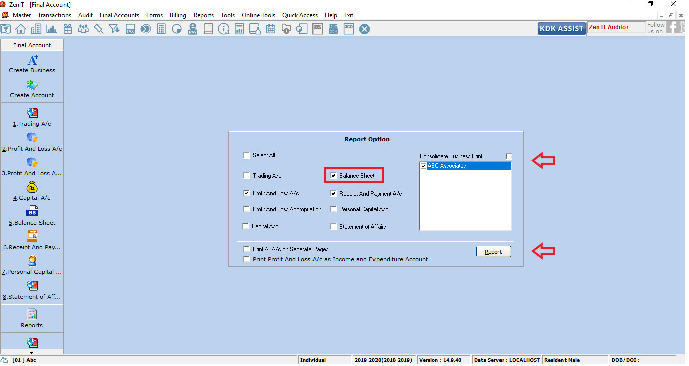Open 8.Statement of Aff... in the side panel
Image resolution: width=689 pixels, height=366 pixels.
[32, 290]
